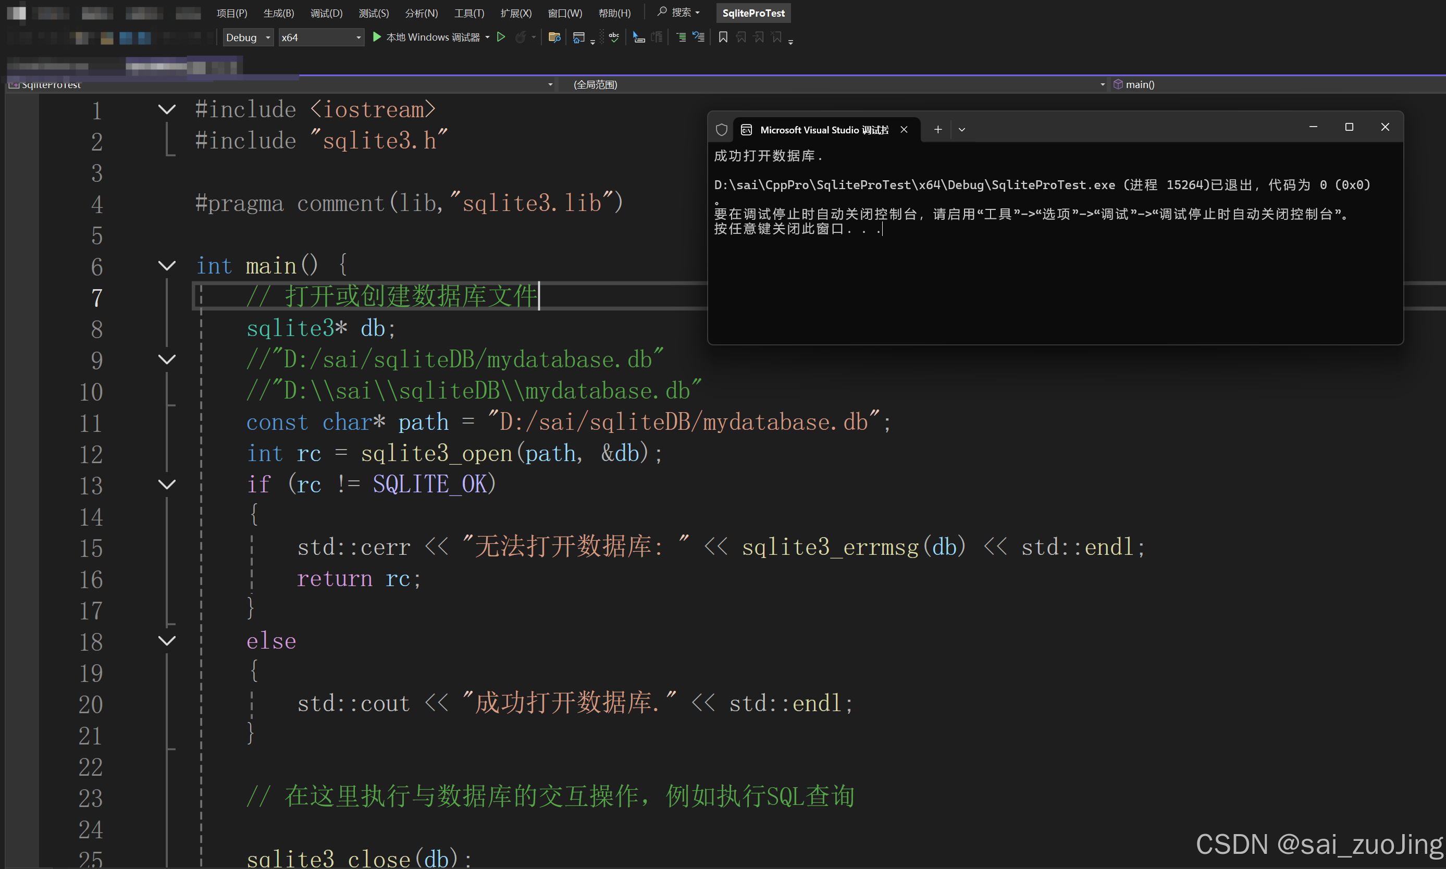Viewport: 1446px width, 869px height.
Task: Click the console tab terminal icon
Action: 746,129
